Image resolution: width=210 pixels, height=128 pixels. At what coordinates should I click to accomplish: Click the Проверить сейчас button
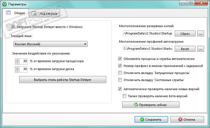tap(151, 105)
